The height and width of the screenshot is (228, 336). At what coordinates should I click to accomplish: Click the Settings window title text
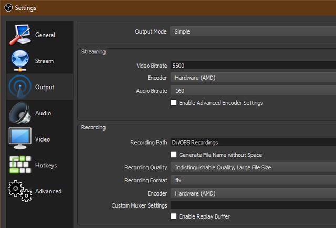(x=26, y=8)
